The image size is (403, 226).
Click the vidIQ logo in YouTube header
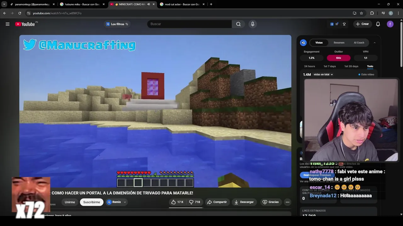pos(332,24)
